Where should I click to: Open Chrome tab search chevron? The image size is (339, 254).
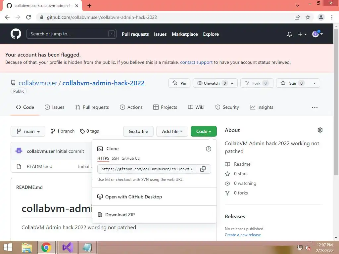click(298, 6)
